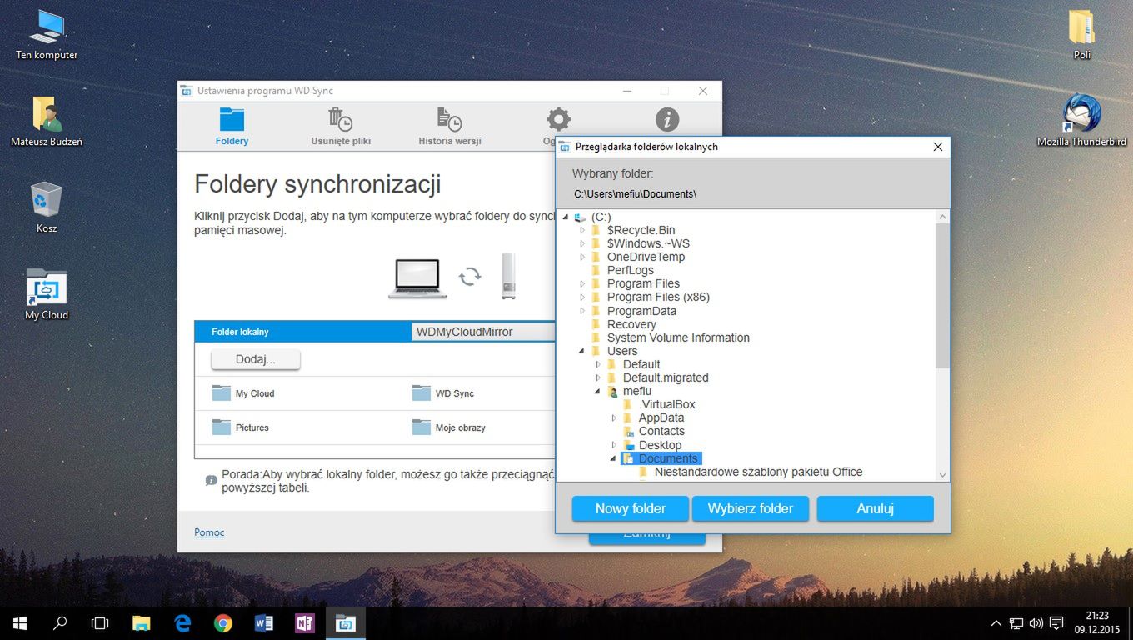Launch Microsoft Edge from taskbar
Viewport: 1133px width, 640px height.
182,623
